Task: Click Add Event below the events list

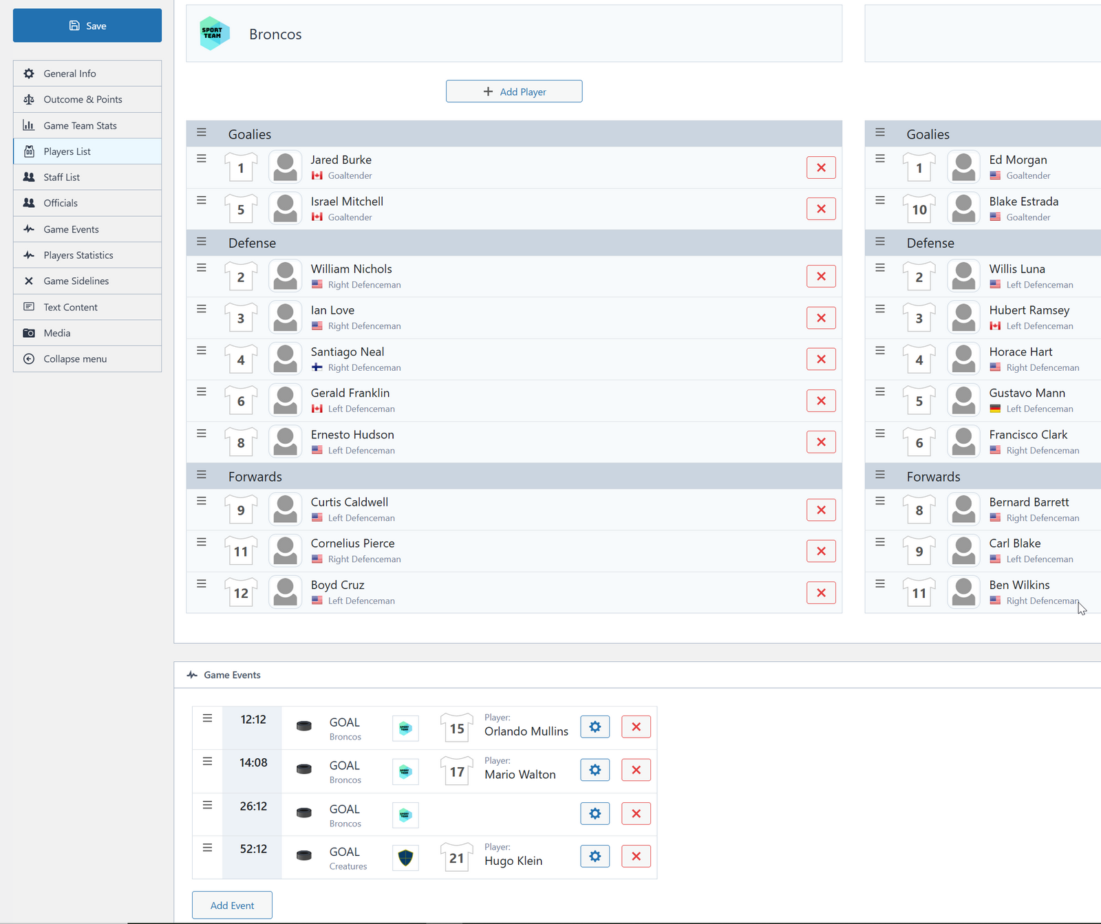Action: tap(232, 905)
